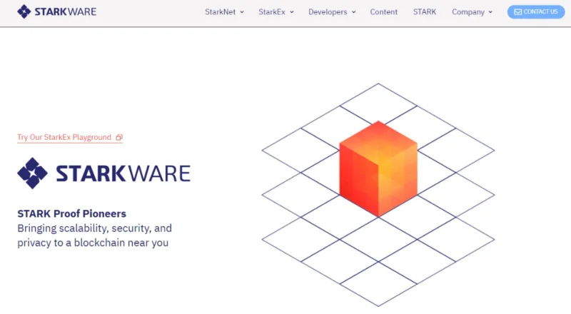This screenshot has height=314, width=571.
Task: Follow the Try Our StarkEx Playground link
Action: click(69, 137)
